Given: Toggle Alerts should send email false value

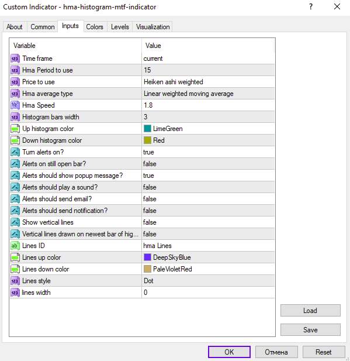Looking at the screenshot, I should pyautogui.click(x=209, y=199).
